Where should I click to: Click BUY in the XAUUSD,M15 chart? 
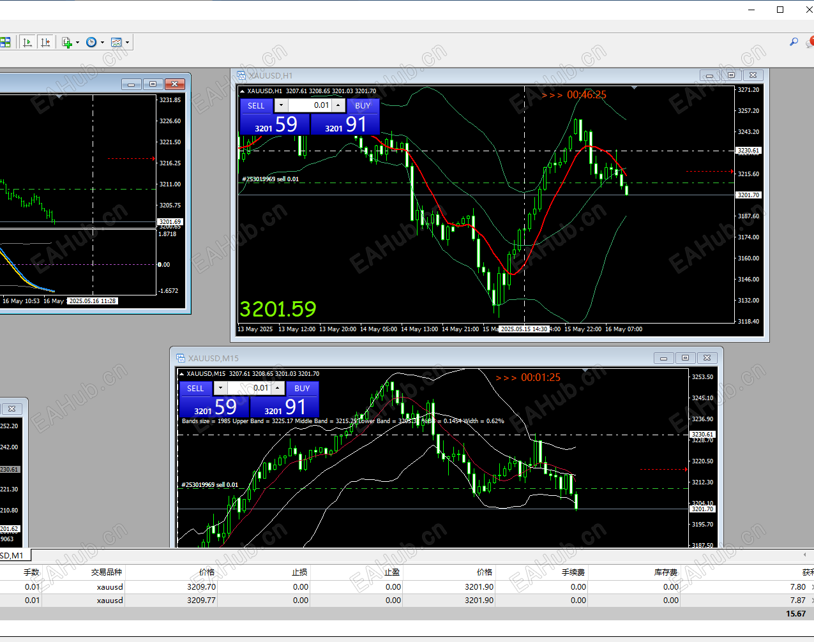pyautogui.click(x=302, y=388)
